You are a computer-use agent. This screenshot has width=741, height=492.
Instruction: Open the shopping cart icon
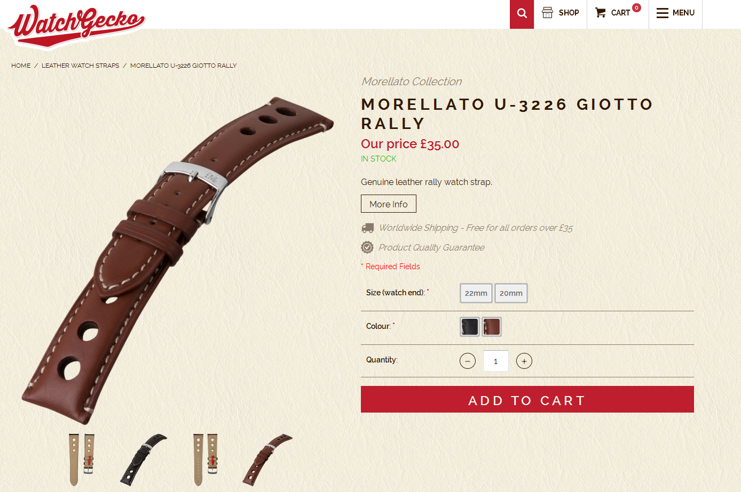click(601, 13)
